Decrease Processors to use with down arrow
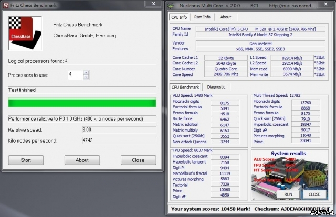The width and height of the screenshot is (336, 217). [x=86, y=77]
